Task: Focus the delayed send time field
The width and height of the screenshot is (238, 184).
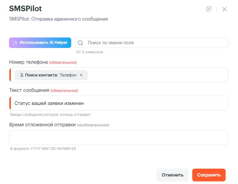Action: (x=118, y=138)
